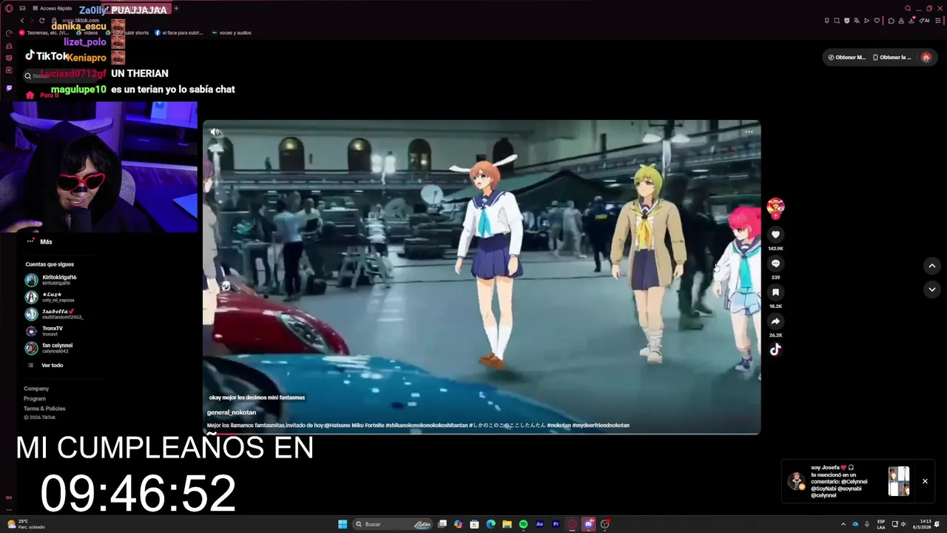Open the general_nokotan profile link
Image resolution: width=947 pixels, height=533 pixels.
click(232, 412)
